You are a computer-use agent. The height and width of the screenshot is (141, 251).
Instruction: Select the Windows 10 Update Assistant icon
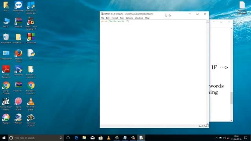coord(31,7)
